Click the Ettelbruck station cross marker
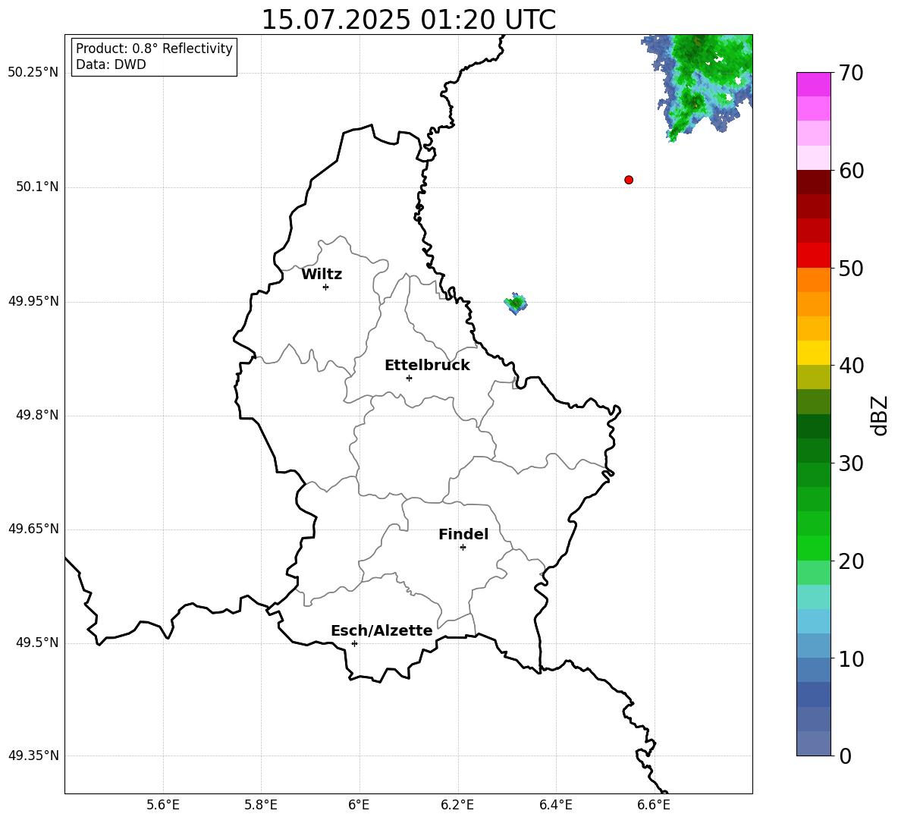898x820 pixels. 409,378
